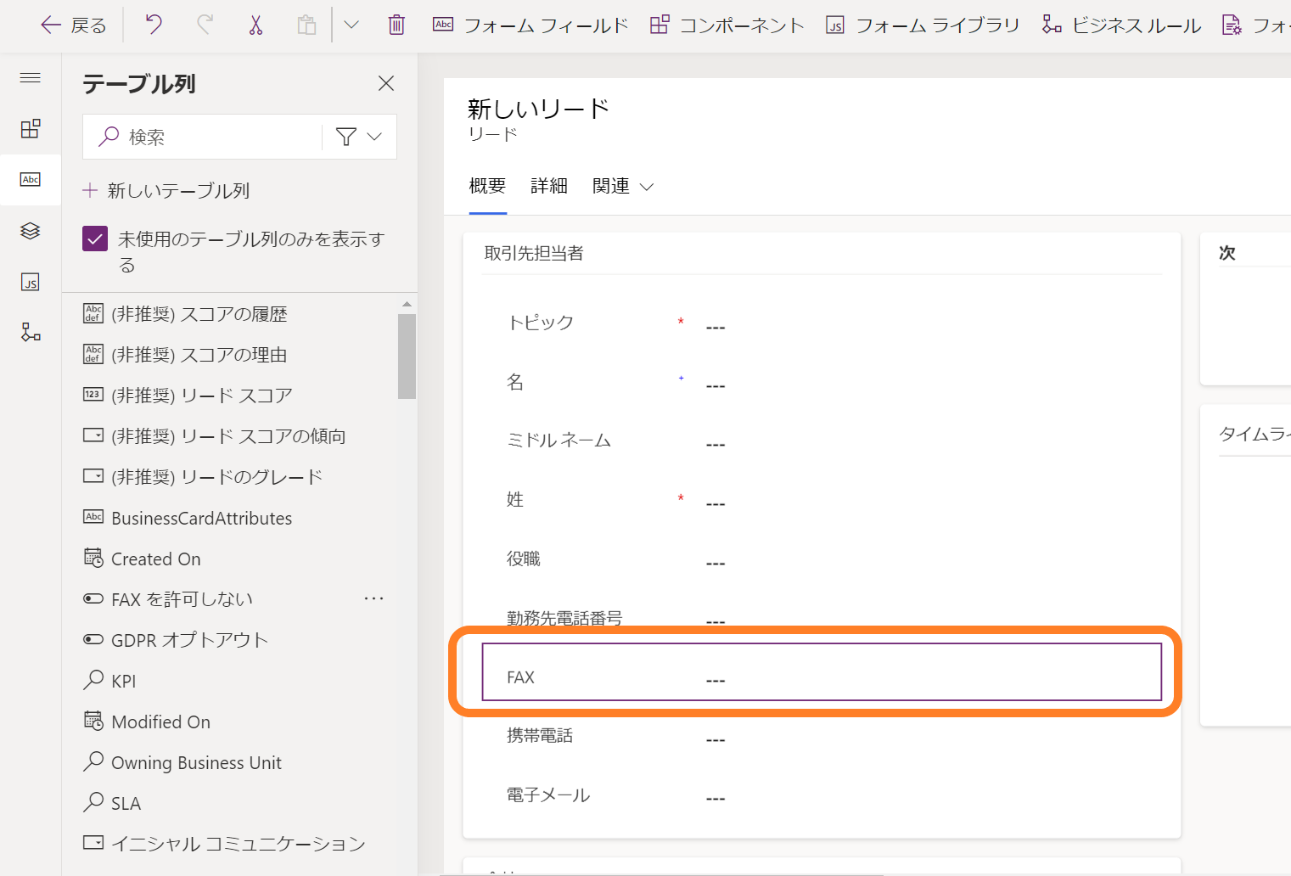Select the 電子メール field on form

coord(822,796)
